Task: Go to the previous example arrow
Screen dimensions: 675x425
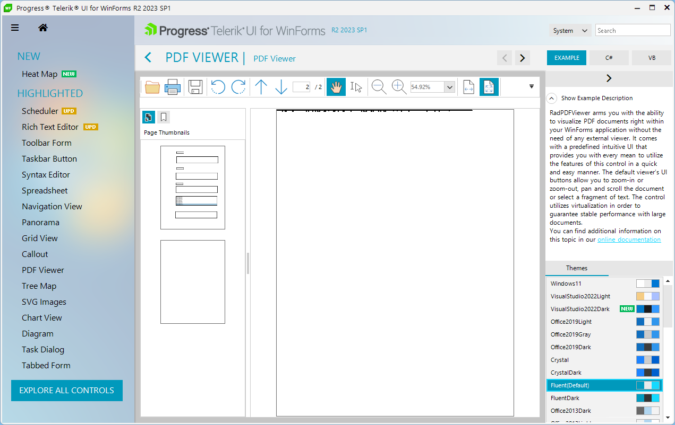Action: [x=505, y=58]
